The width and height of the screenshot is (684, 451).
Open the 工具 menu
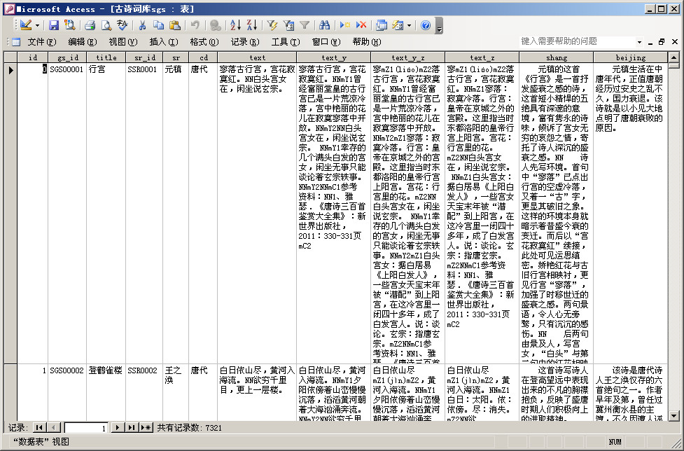(x=285, y=42)
